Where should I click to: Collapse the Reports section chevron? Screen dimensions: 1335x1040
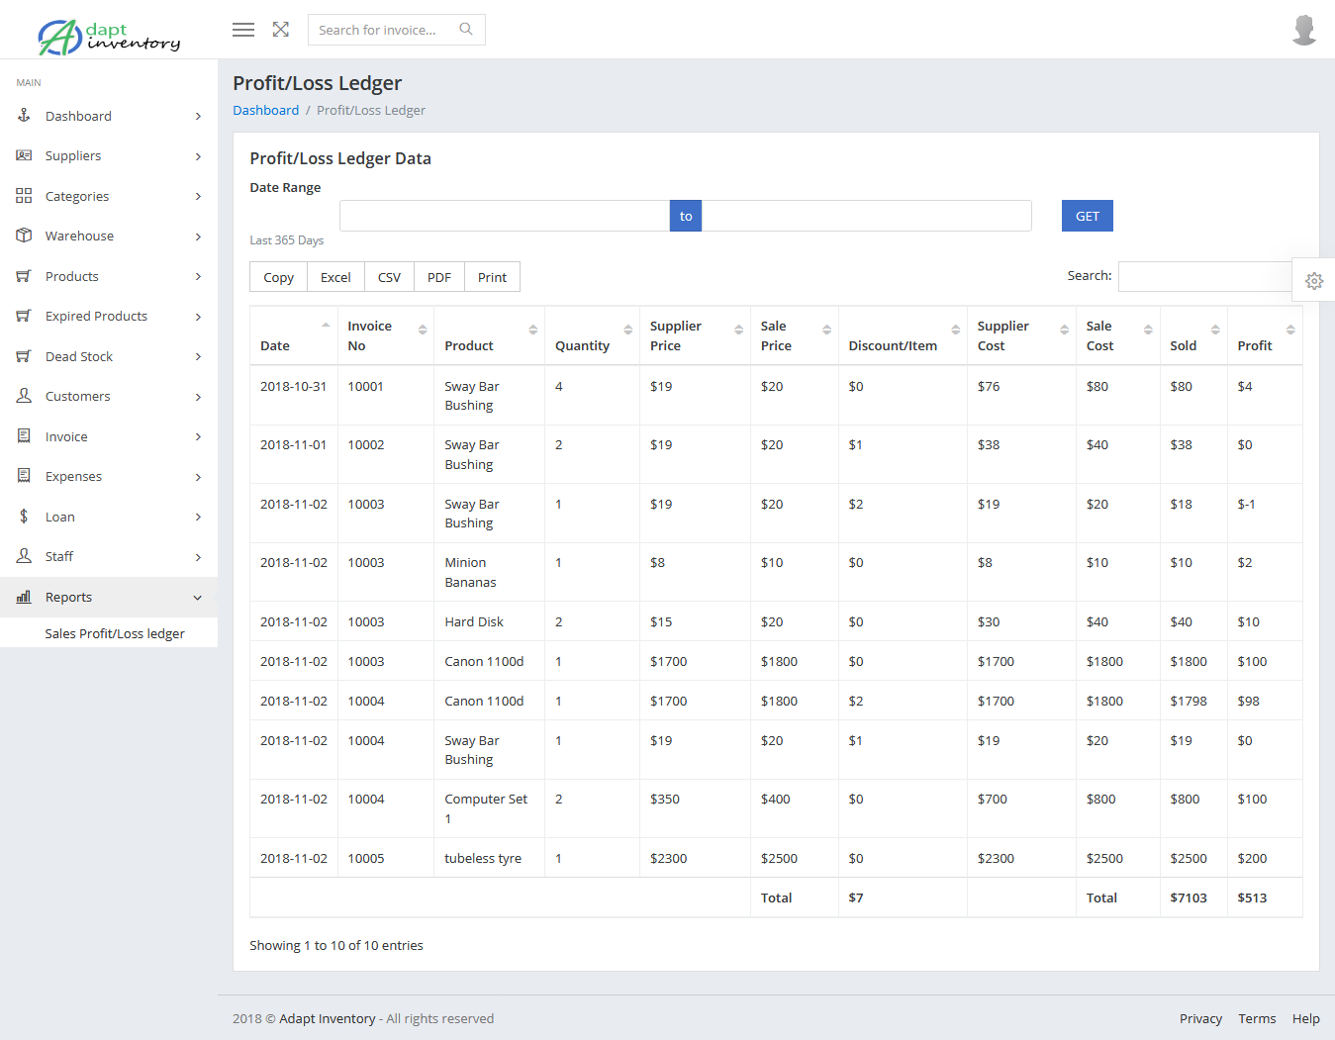click(197, 596)
